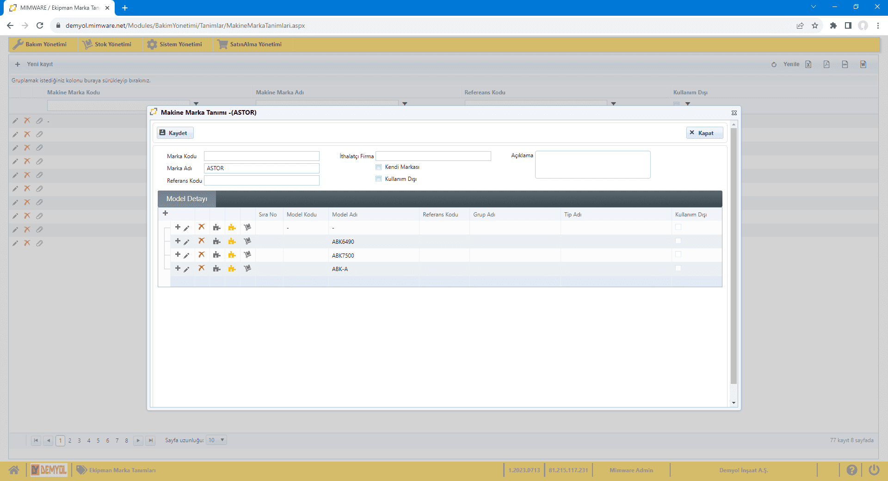The image size is (888, 481).
Task: Click the yellow puzzle icon for ABK-A
Action: [x=232, y=269]
